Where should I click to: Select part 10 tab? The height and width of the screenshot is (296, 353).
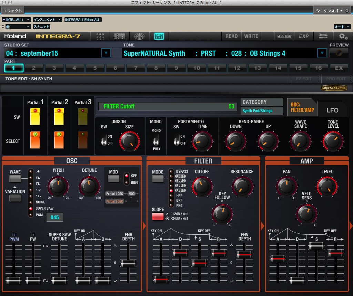196,68
